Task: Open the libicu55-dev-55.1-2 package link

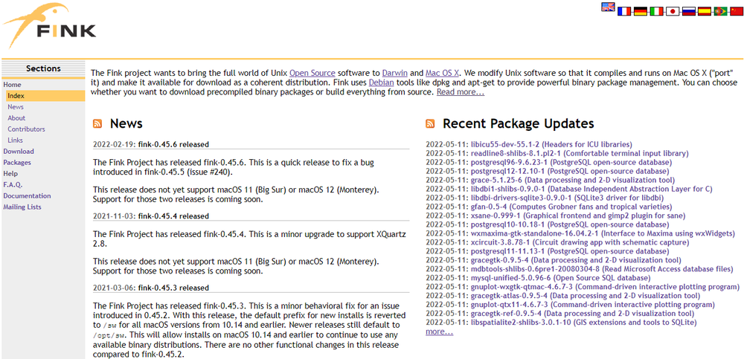Action: click(551, 144)
